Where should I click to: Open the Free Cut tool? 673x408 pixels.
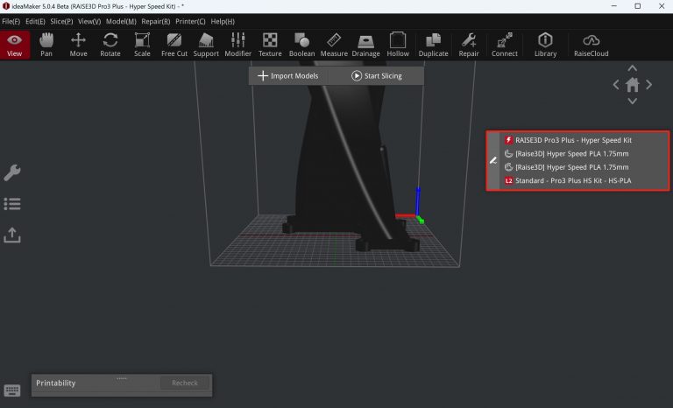point(174,45)
